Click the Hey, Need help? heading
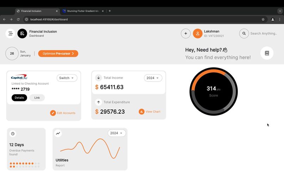 (x=206, y=50)
